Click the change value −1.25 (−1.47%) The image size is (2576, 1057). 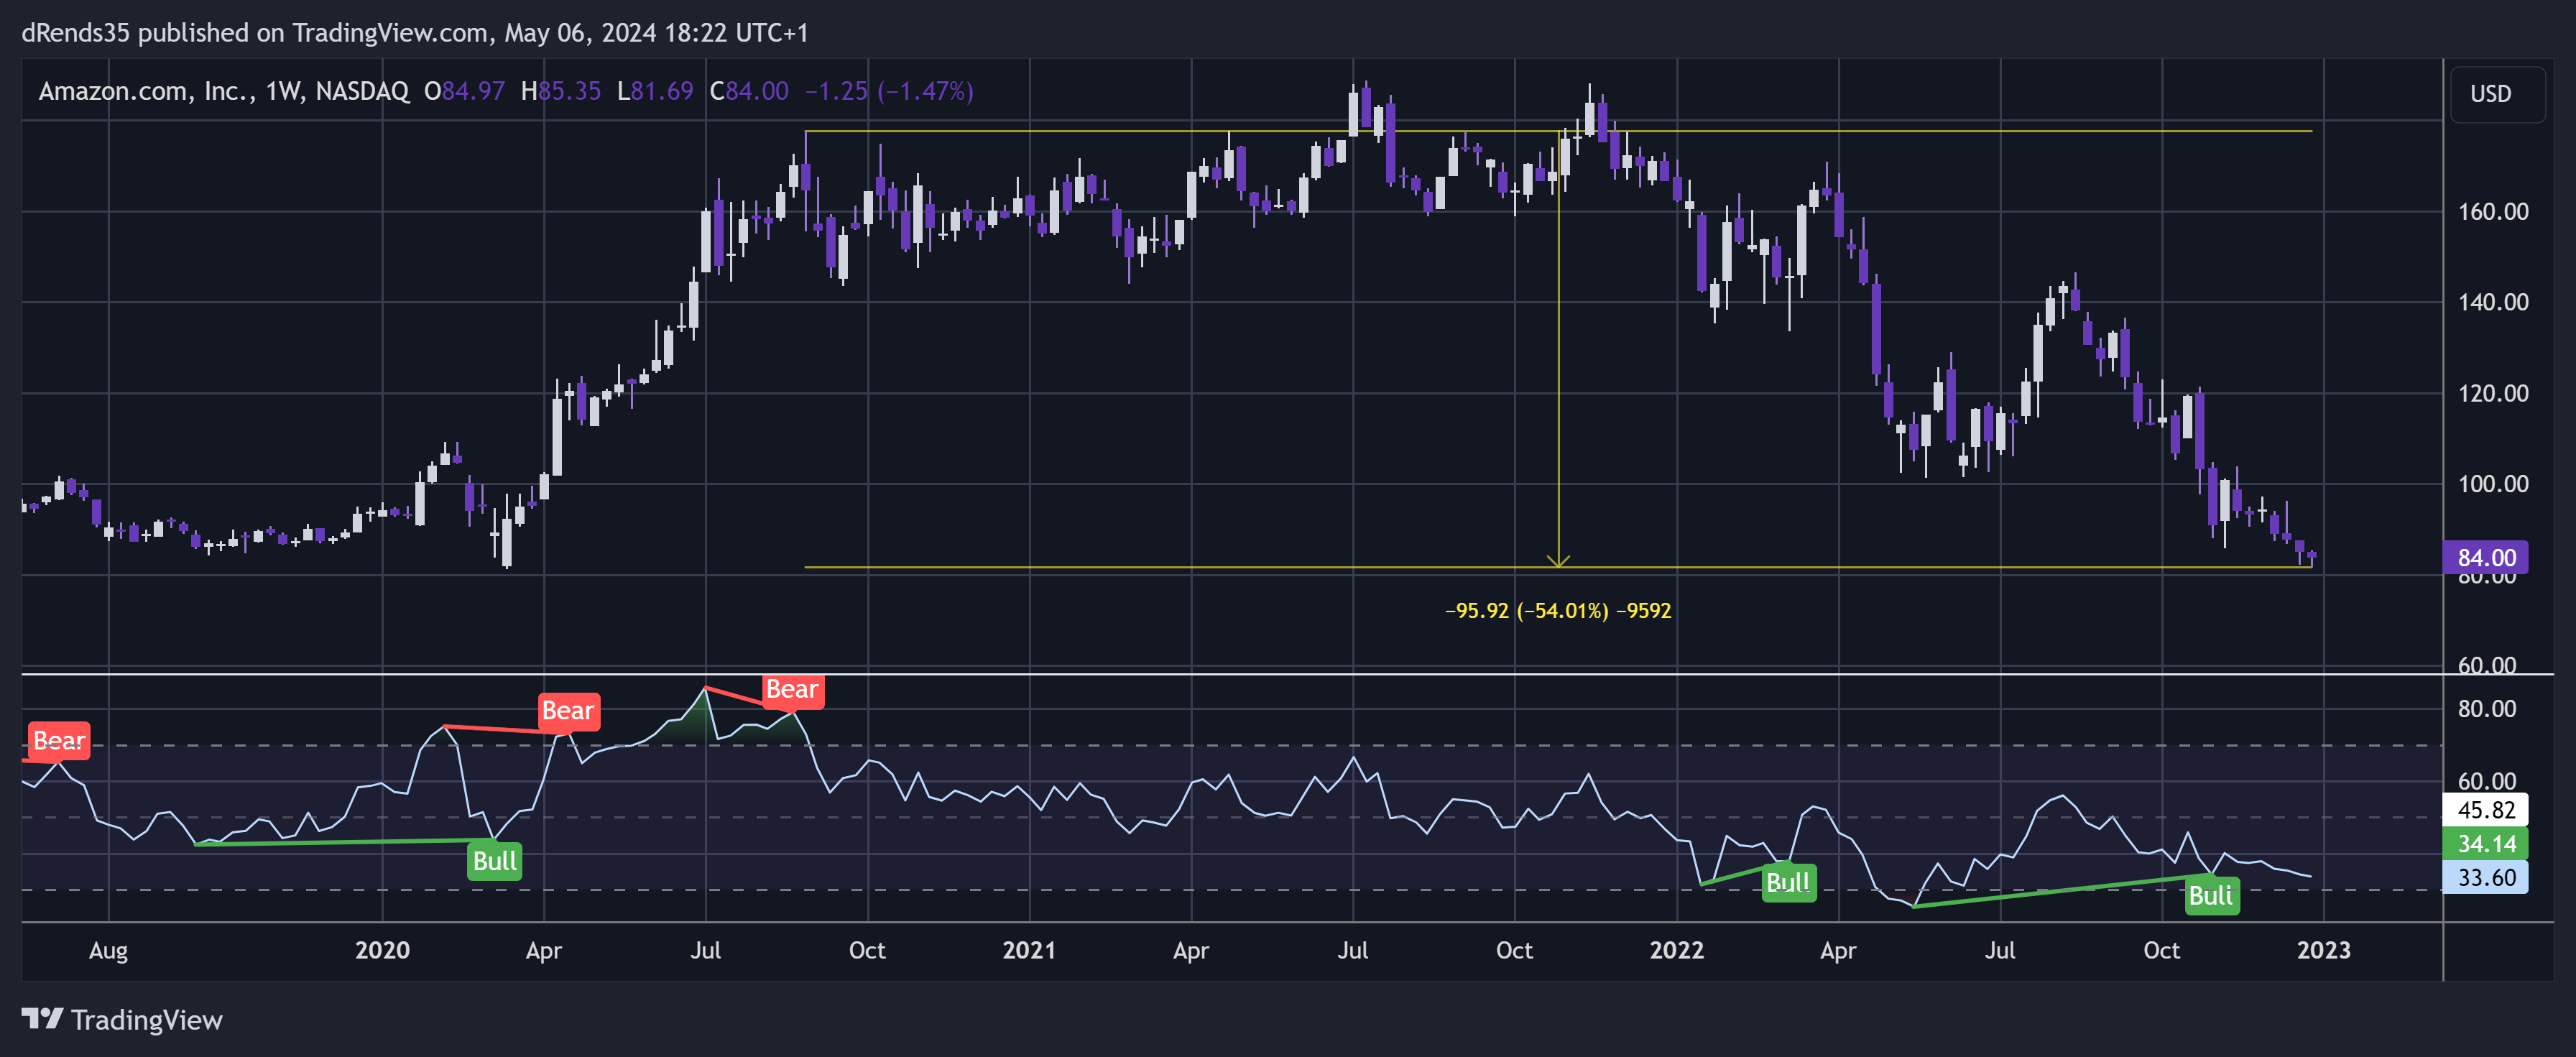point(889,91)
